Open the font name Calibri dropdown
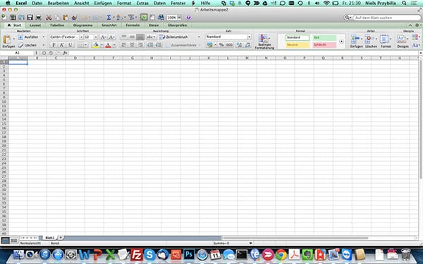This screenshot has height=264, width=423. (81, 37)
